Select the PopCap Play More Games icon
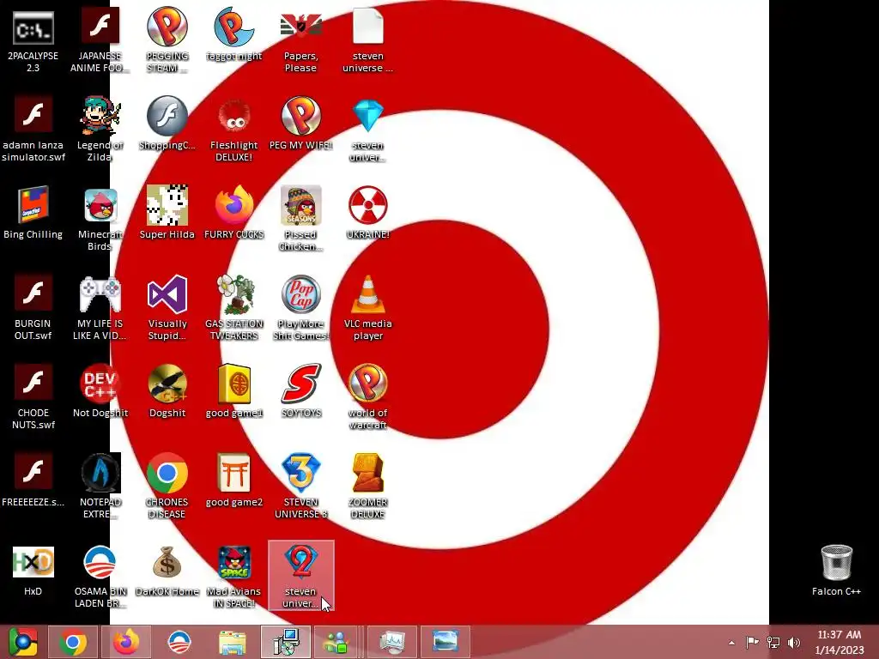879x659 pixels. [301, 307]
